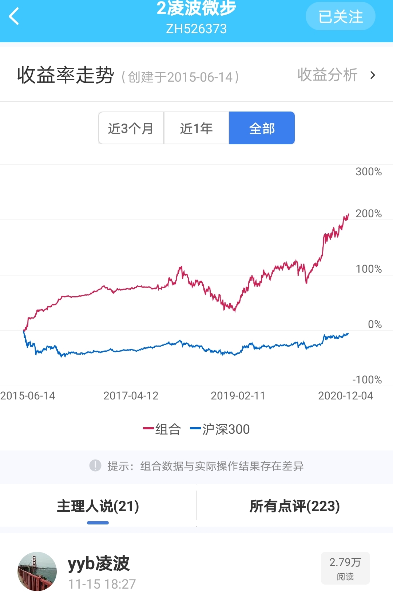The height and width of the screenshot is (601, 393).
Task: Click the 2020-12-04 date axis label
Action: pyautogui.click(x=345, y=396)
